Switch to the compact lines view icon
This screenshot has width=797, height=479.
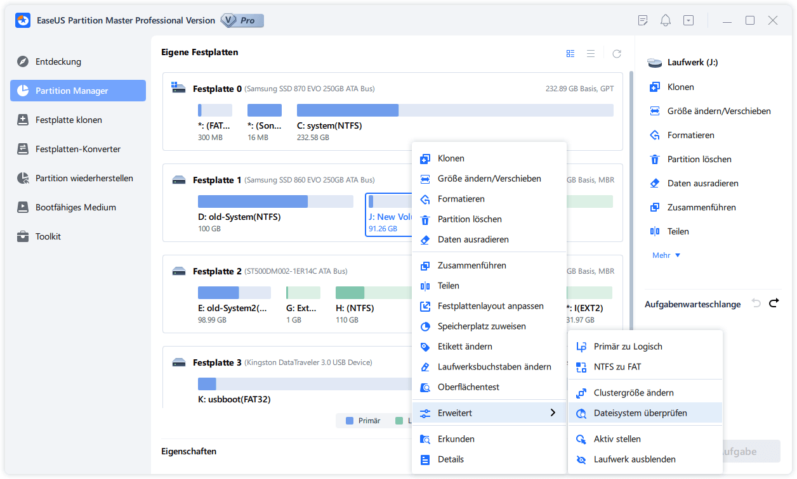(591, 54)
